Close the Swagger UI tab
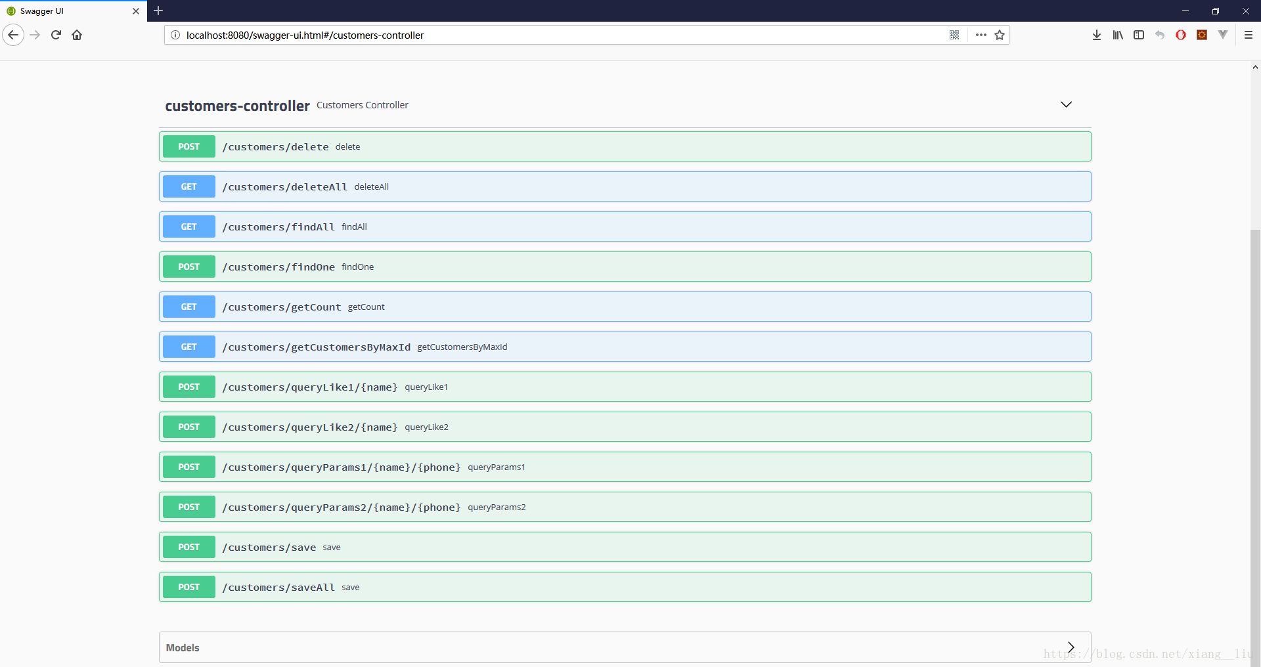Viewport: 1261px width, 667px height. pos(136,11)
